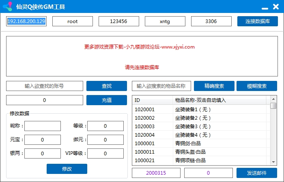Run exact search with 精确搜索
The width and height of the screenshot is (284, 182).
tap(214, 86)
